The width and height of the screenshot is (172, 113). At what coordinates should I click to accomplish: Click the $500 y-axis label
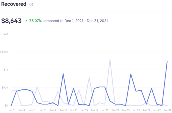tap(5, 88)
